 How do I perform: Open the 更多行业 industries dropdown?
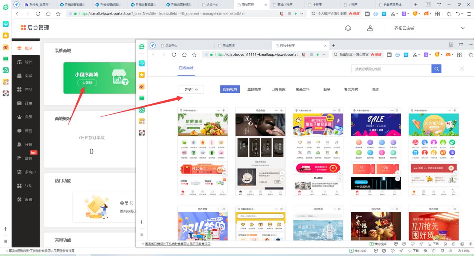coord(191,89)
